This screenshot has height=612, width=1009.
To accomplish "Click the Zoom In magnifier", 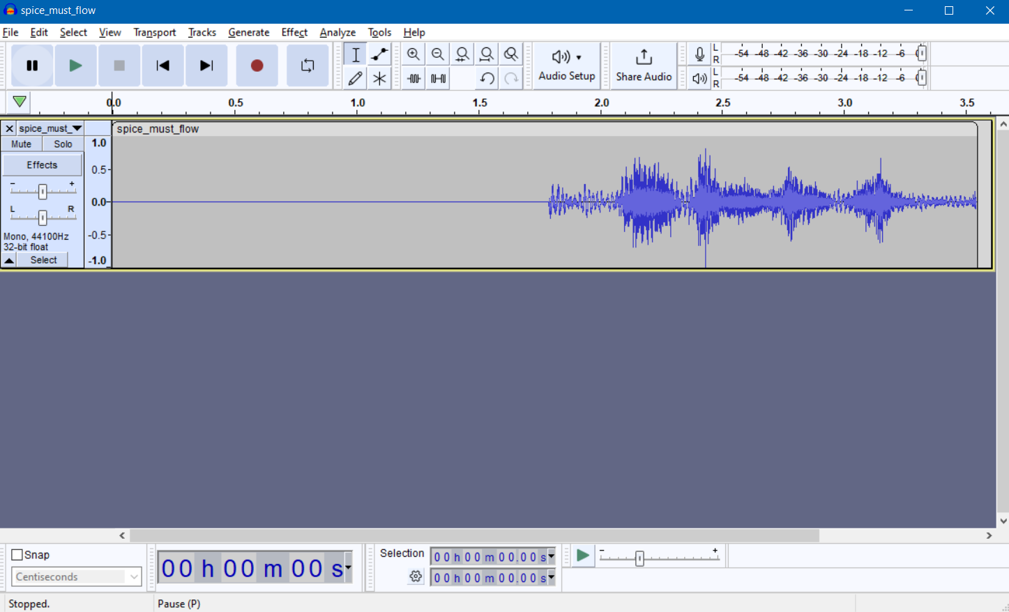I will pos(414,54).
